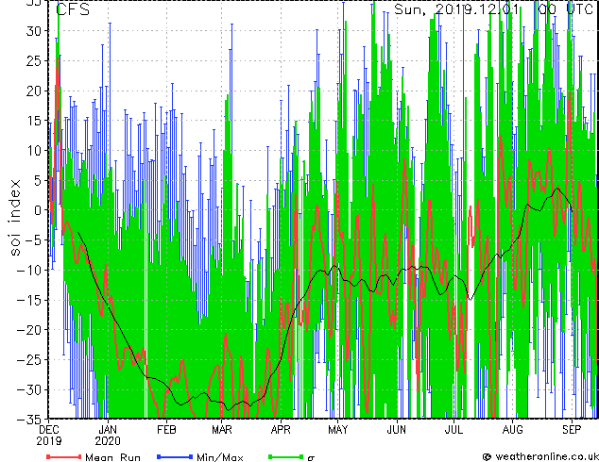Click the Sun, 2019.12.01 00 UTC timestamp
The width and height of the screenshot is (599, 462).
tap(493, 9)
